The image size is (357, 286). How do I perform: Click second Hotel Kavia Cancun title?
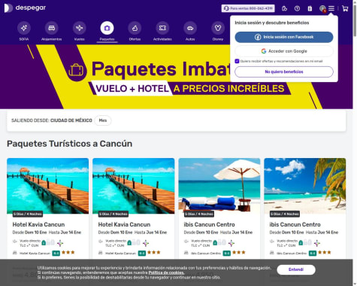click(x=124, y=224)
